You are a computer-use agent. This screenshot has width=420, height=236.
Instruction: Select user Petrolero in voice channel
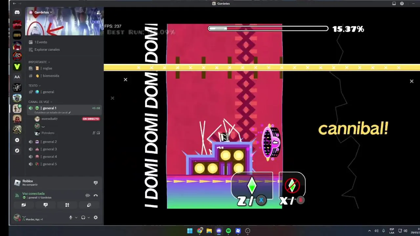click(48, 133)
